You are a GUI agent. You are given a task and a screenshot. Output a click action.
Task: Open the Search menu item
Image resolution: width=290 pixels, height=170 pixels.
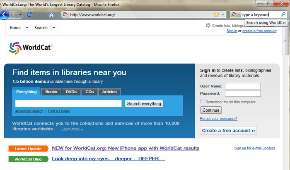41,28
